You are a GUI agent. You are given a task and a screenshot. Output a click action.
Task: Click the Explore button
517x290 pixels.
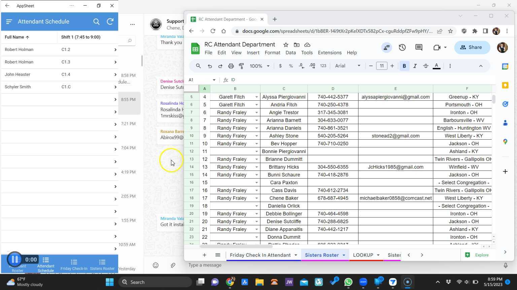(477, 255)
